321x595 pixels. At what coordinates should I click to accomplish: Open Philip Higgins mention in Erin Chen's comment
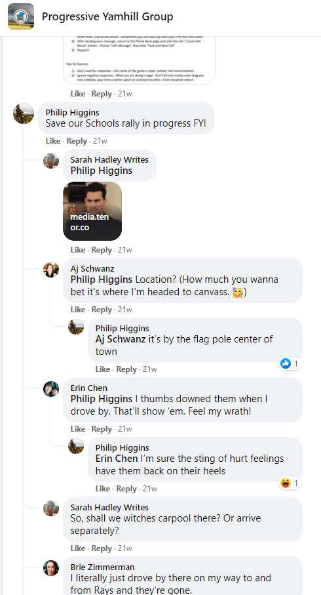(101, 399)
